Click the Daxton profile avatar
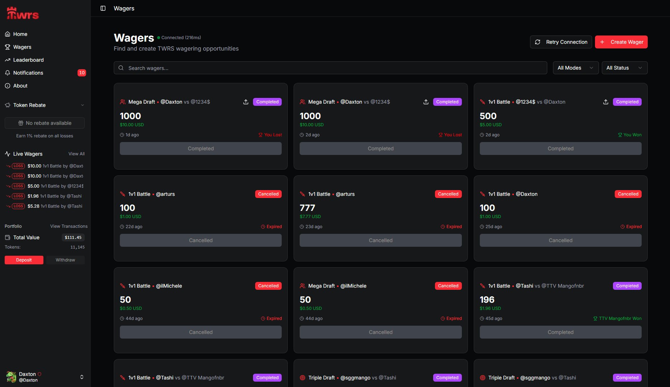The image size is (670, 387). [x=11, y=377]
